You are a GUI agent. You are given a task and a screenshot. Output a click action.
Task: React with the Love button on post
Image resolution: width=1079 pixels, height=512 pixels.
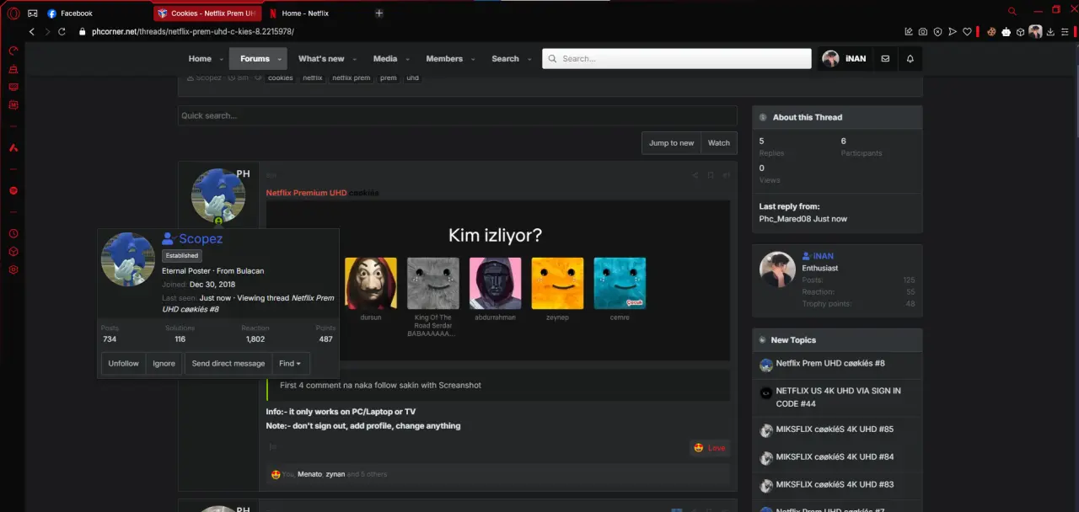[710, 448]
